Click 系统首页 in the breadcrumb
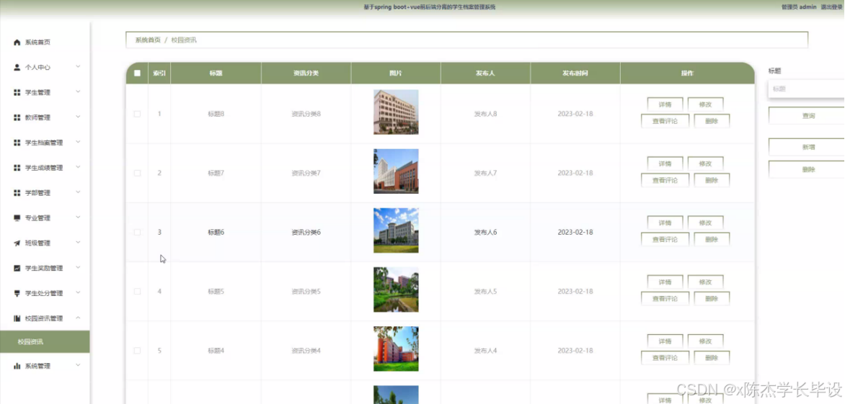 pyautogui.click(x=148, y=40)
